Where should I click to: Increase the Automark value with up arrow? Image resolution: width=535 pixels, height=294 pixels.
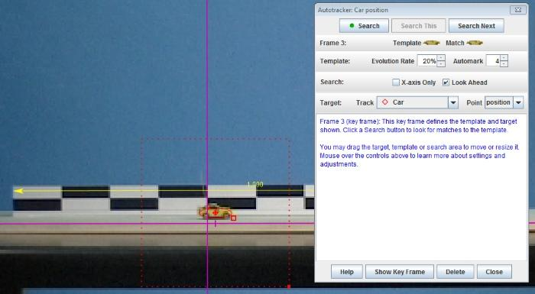click(x=504, y=58)
